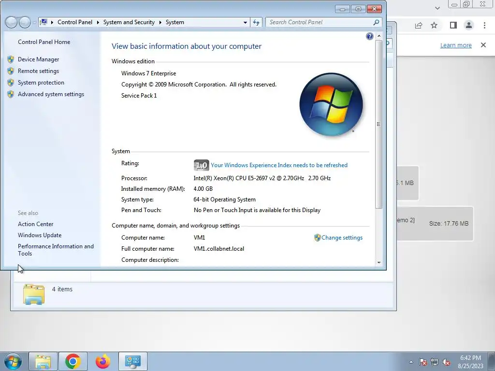This screenshot has height=371, width=495.
Task: Open the Windows Start button
Action: (x=13, y=361)
